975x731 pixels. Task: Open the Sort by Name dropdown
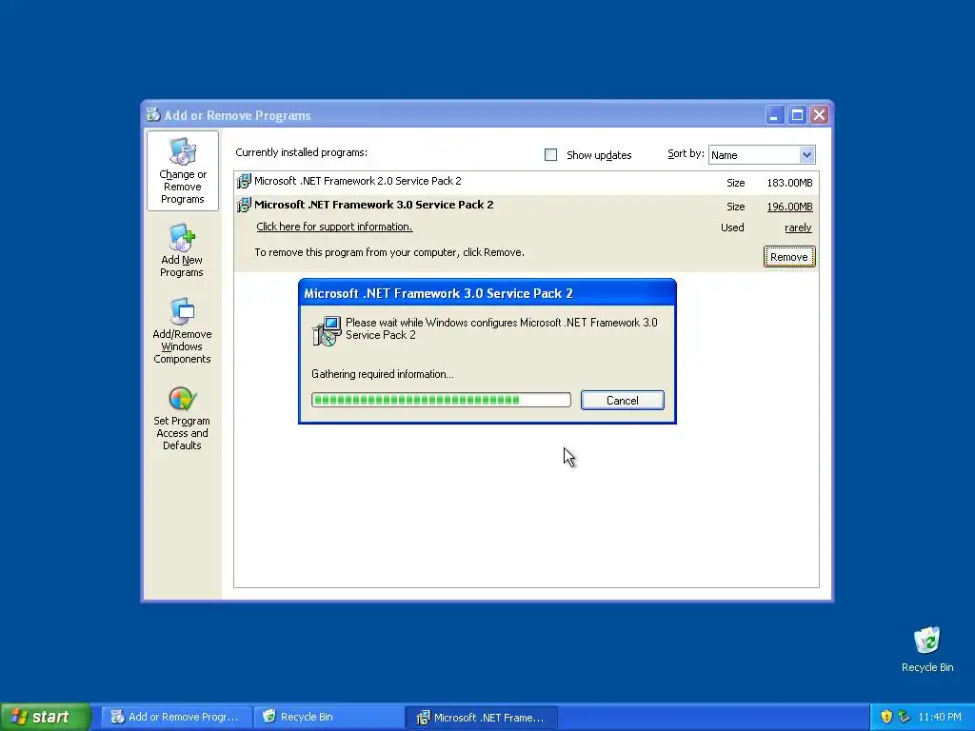click(762, 155)
